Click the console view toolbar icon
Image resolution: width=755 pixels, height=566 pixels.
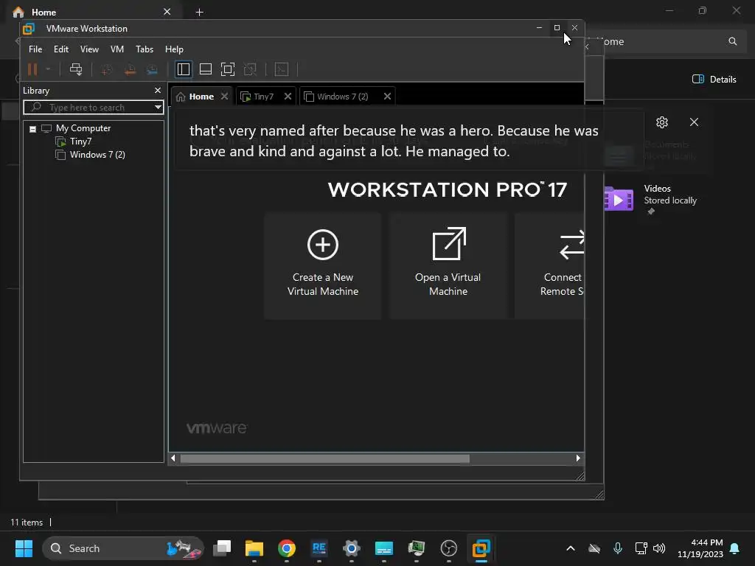point(282,70)
